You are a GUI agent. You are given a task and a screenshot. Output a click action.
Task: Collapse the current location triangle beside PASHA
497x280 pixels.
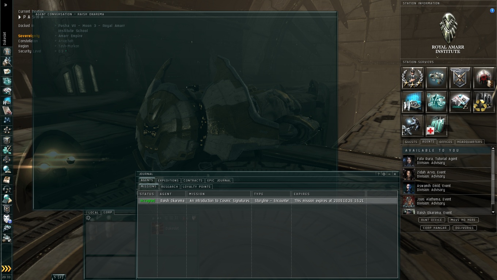[20, 17]
